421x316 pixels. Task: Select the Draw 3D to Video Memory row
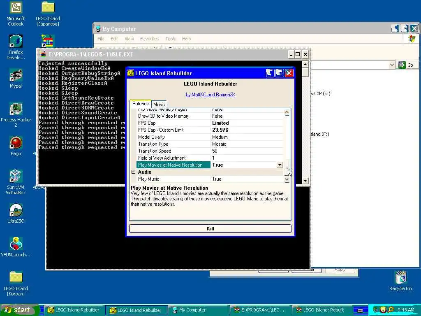click(x=210, y=116)
